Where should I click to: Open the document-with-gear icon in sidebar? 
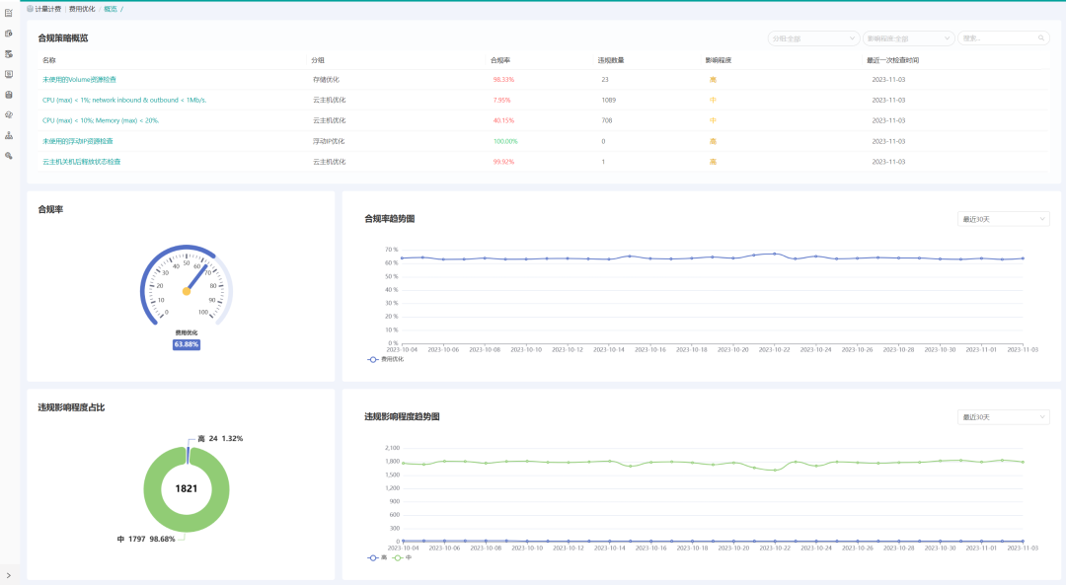coord(9,34)
